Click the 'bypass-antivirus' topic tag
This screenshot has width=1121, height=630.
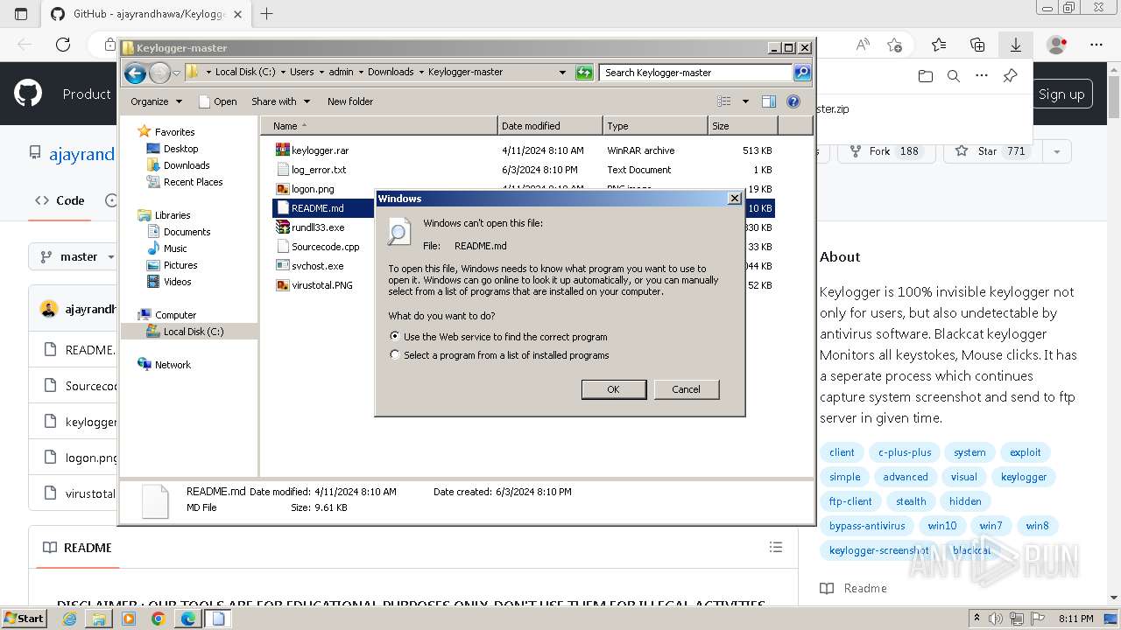(x=867, y=526)
